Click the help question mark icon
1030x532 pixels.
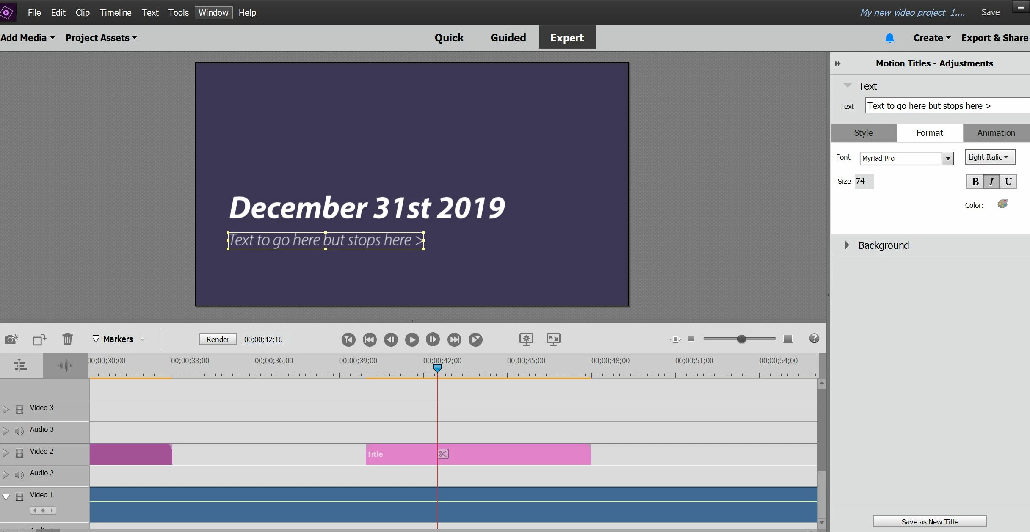click(814, 339)
